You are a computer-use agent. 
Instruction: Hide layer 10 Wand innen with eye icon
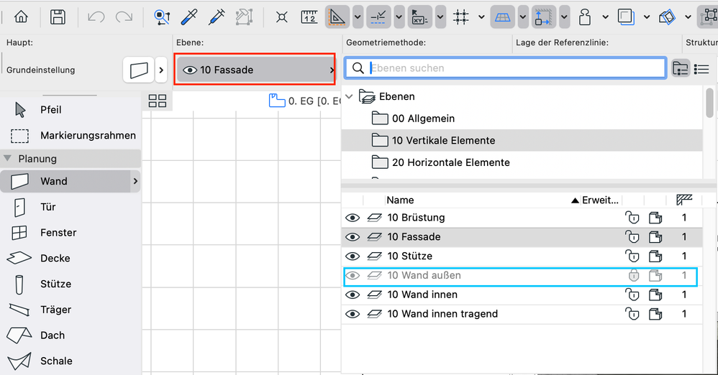(x=352, y=295)
